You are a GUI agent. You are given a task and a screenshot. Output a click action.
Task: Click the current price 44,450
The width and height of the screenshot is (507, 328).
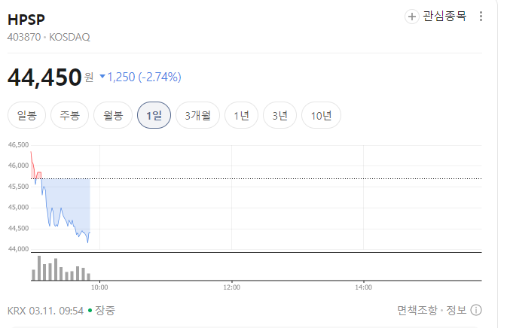[x=44, y=77]
